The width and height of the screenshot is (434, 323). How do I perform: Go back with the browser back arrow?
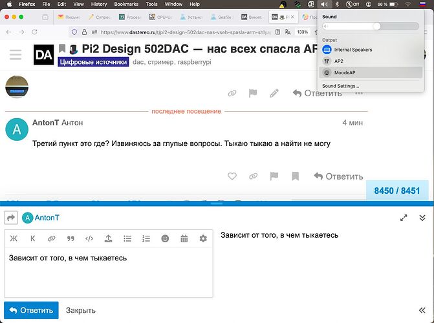pyautogui.click(x=9, y=32)
